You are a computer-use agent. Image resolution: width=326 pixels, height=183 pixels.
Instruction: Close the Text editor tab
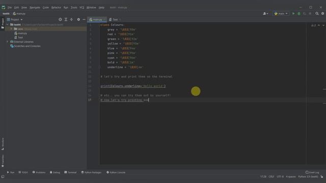tap(120, 19)
